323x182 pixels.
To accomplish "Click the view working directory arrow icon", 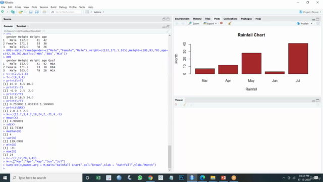I will [x=44, y=31].
